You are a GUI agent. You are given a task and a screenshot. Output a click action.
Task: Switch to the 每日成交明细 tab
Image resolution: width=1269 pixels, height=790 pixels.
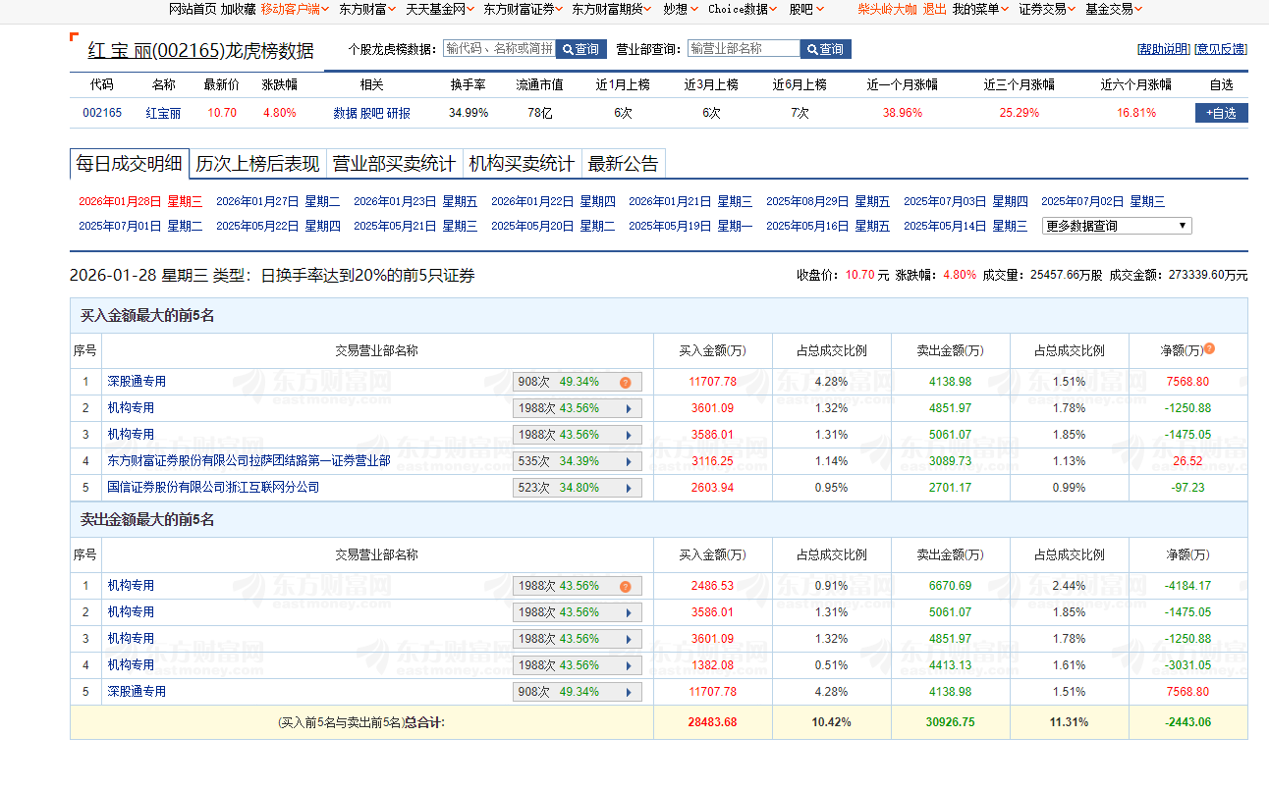(x=129, y=164)
